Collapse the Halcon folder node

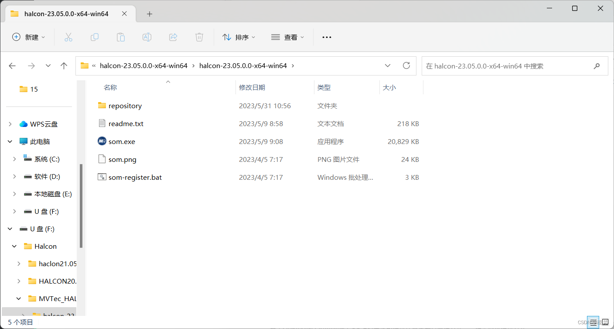pyautogui.click(x=15, y=246)
